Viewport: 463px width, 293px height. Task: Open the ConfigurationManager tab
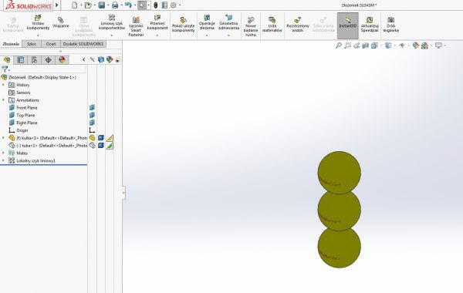[x=34, y=60]
